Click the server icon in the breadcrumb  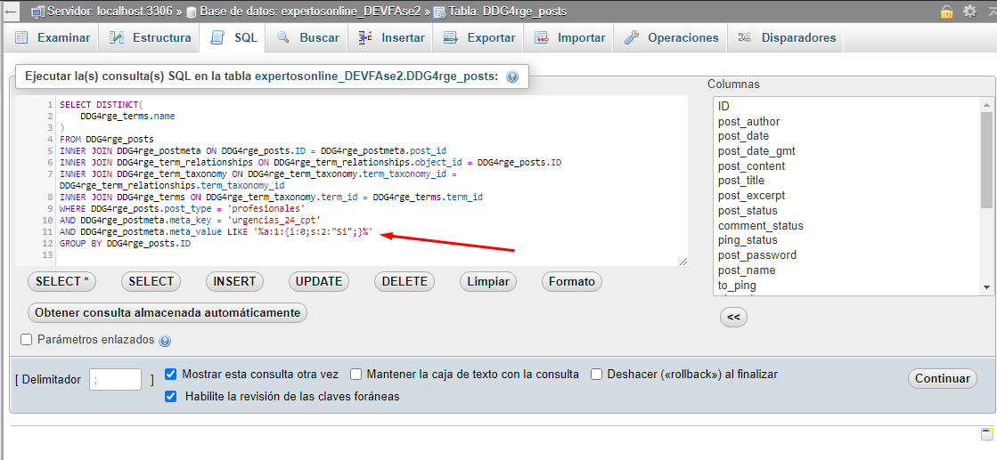(37, 12)
